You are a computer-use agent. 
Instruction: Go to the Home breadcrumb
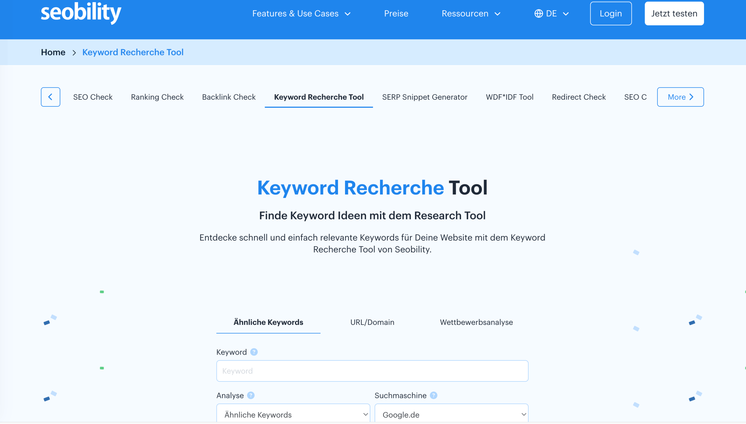coord(53,52)
